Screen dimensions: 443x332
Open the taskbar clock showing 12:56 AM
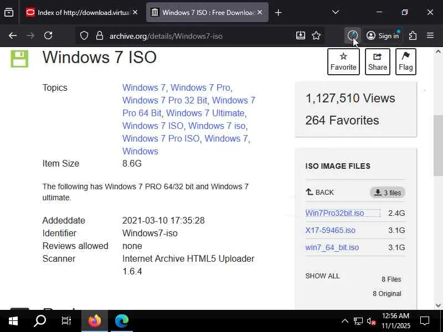(x=395, y=321)
